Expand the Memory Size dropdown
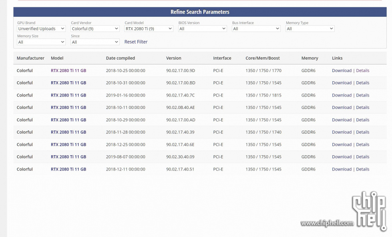Screen dimensions: 392x237 pos(41,42)
